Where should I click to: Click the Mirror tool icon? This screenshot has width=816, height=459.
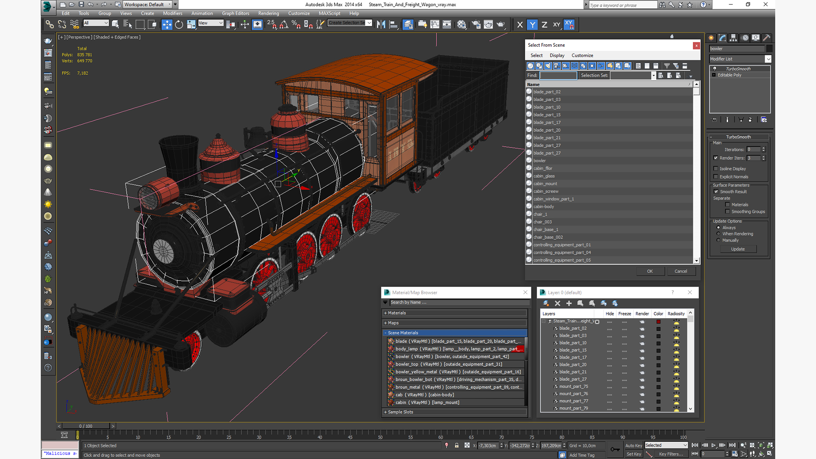pyautogui.click(x=381, y=24)
